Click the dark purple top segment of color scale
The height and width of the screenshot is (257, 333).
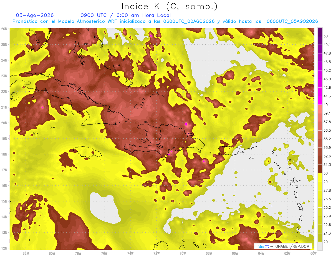click(320, 32)
